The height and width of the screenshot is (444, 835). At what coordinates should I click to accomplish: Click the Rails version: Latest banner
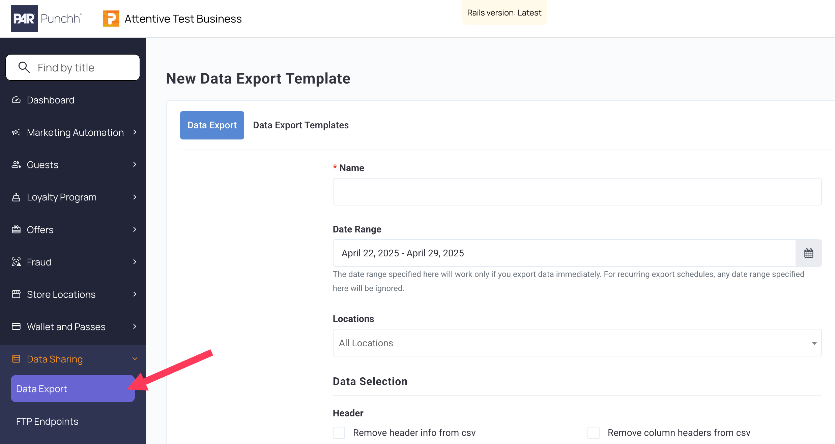click(504, 13)
